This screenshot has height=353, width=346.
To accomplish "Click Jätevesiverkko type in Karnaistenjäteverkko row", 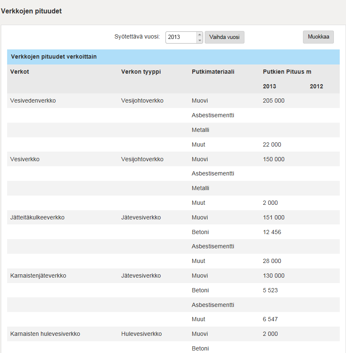I will pos(141,276).
